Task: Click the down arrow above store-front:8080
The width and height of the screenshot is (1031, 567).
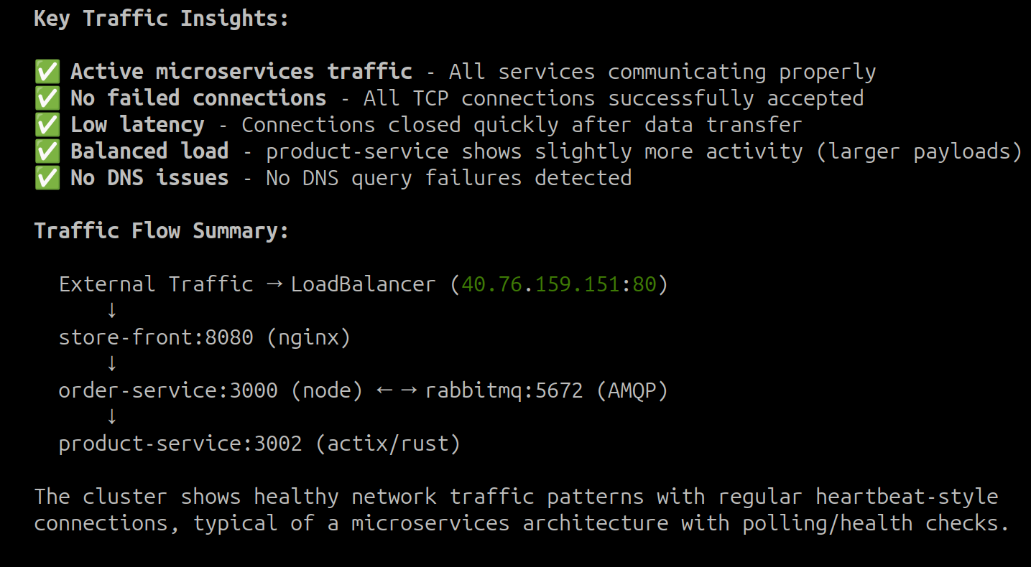Action: tap(111, 311)
